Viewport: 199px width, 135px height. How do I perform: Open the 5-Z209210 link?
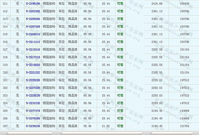coord(33,34)
